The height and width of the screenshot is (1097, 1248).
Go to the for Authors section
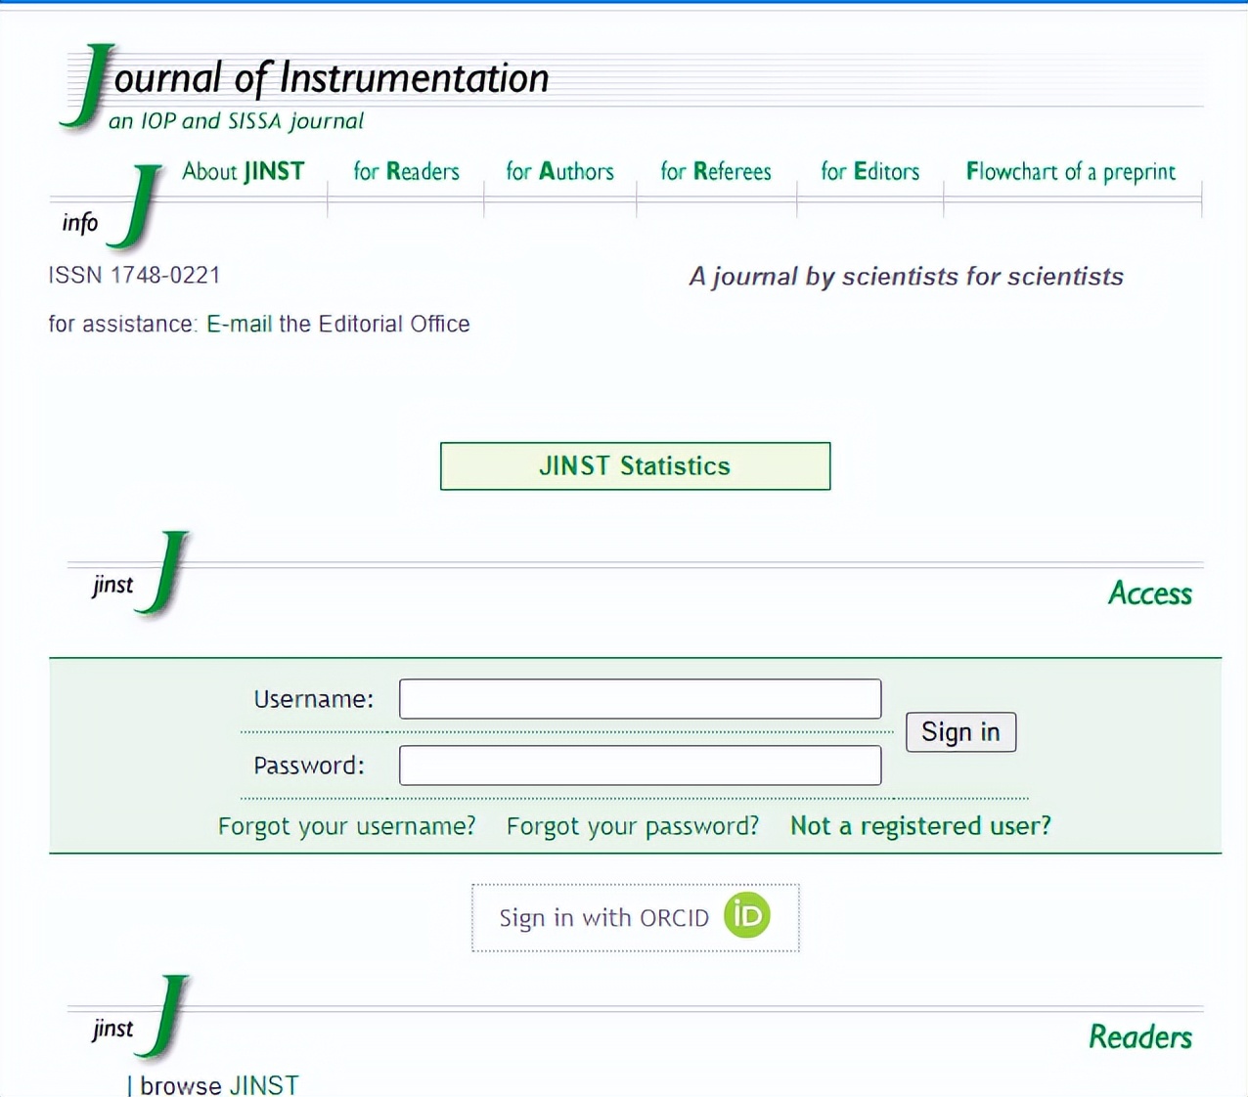tap(559, 172)
